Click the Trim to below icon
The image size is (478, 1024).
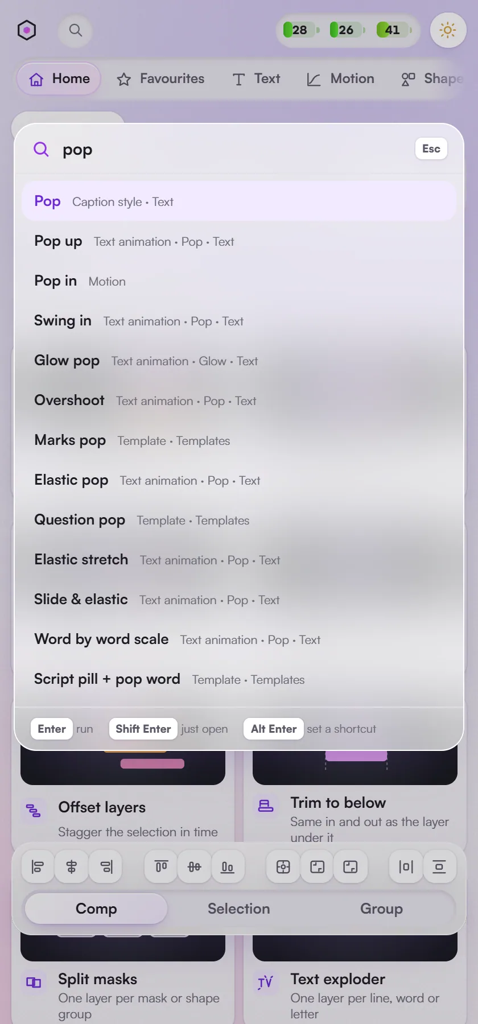point(266,806)
